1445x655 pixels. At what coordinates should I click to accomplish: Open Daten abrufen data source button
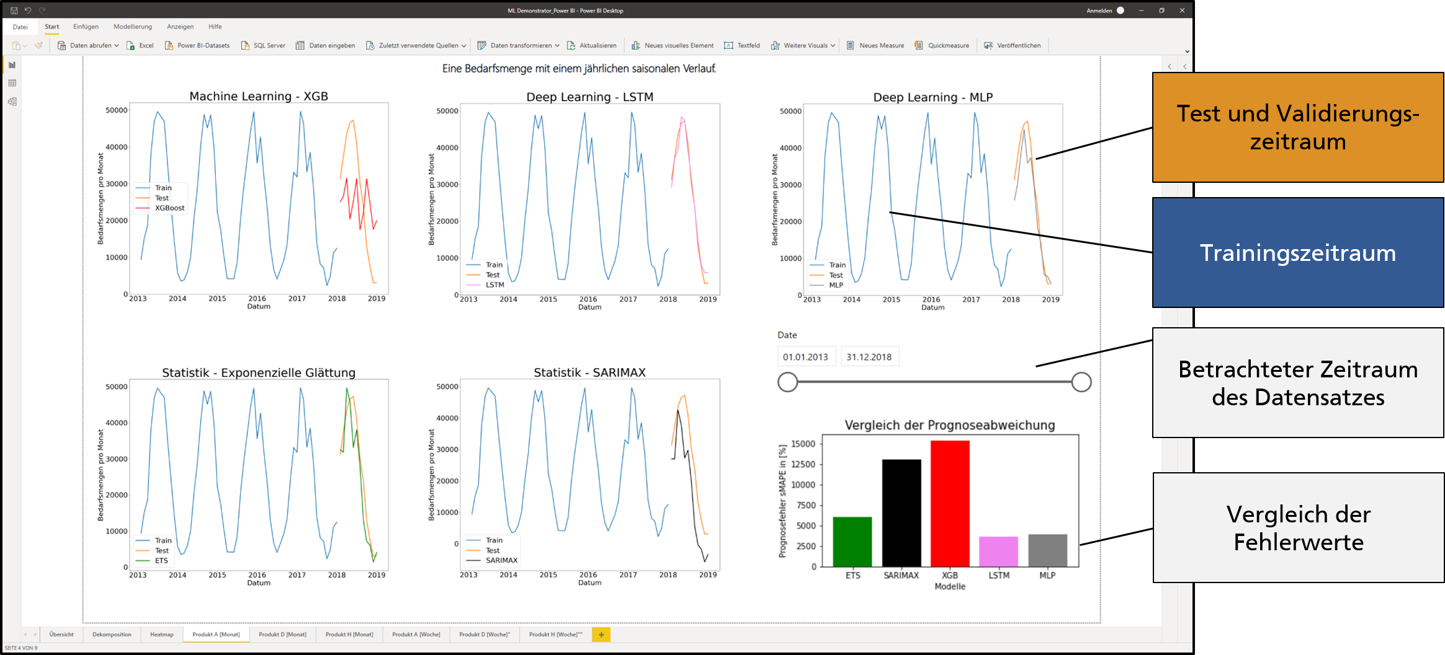click(87, 45)
